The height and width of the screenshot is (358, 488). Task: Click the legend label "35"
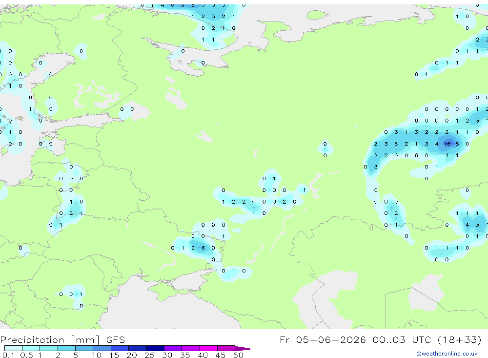185,355
